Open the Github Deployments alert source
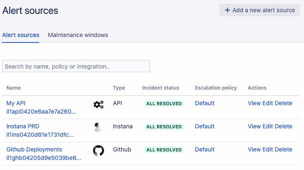304x170 pixels. [34, 149]
